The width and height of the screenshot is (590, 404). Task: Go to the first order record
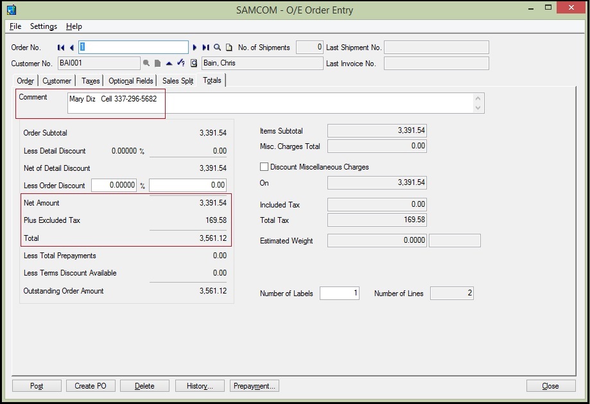60,48
